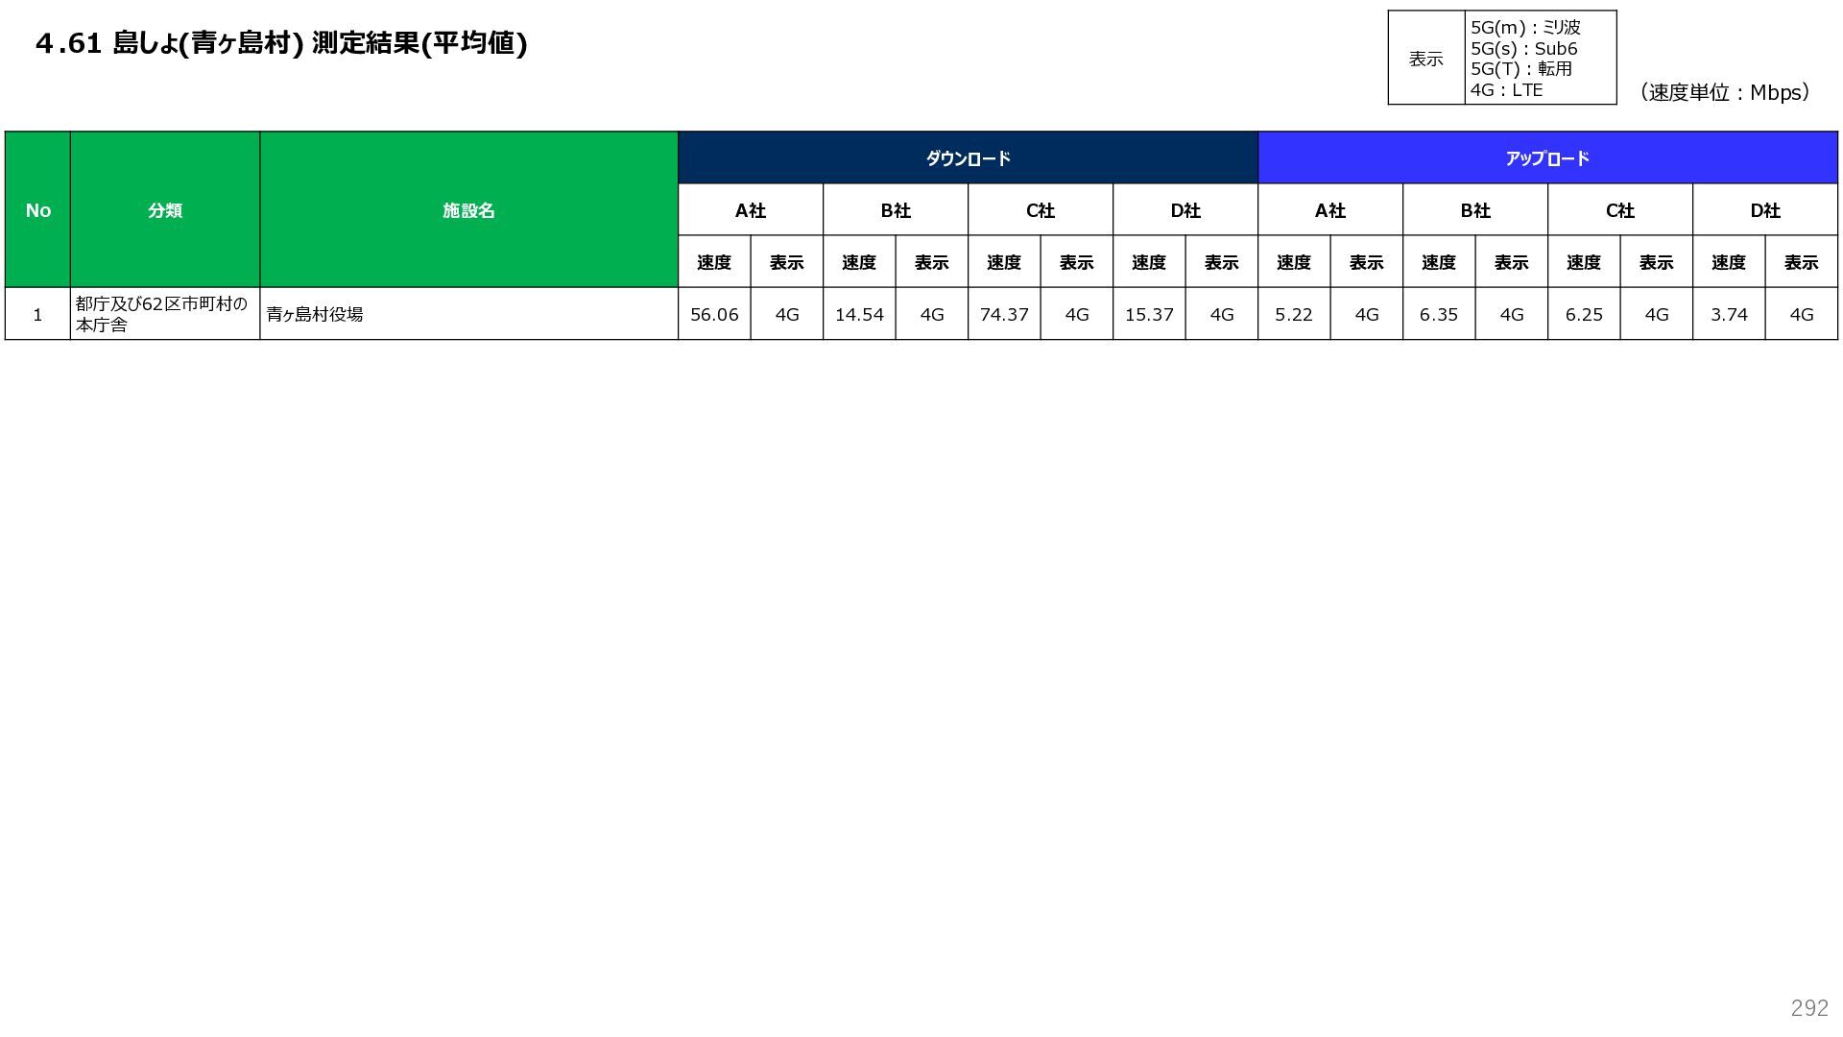
Task: Click upload speed value 5.22
Action: [x=1293, y=314]
